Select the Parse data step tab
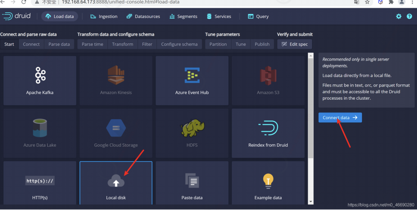This screenshot has height=210, width=417. 59,44
